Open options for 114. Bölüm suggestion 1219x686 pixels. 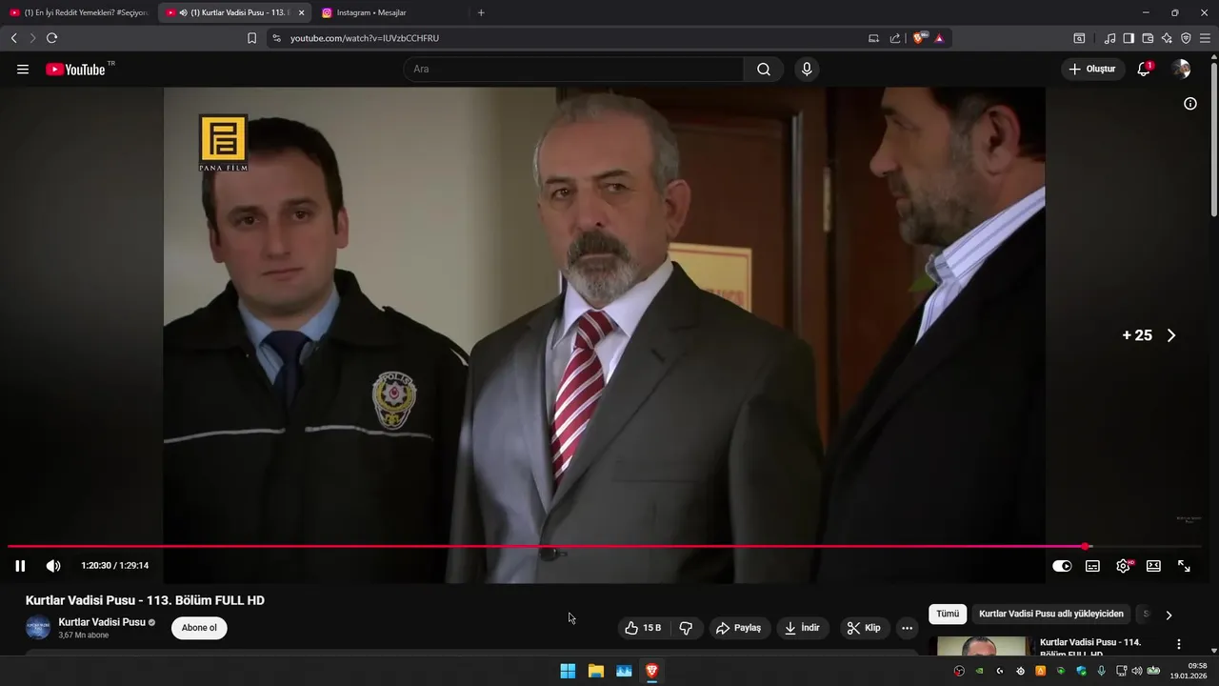click(1179, 644)
